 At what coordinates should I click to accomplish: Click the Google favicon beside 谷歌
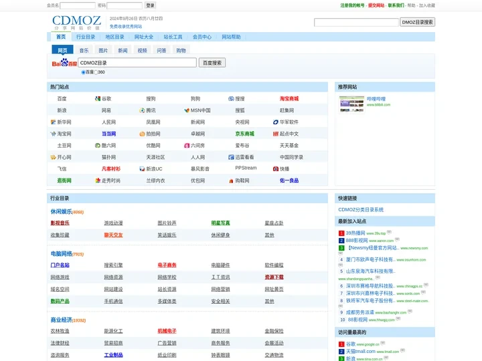pyautogui.click(x=98, y=98)
